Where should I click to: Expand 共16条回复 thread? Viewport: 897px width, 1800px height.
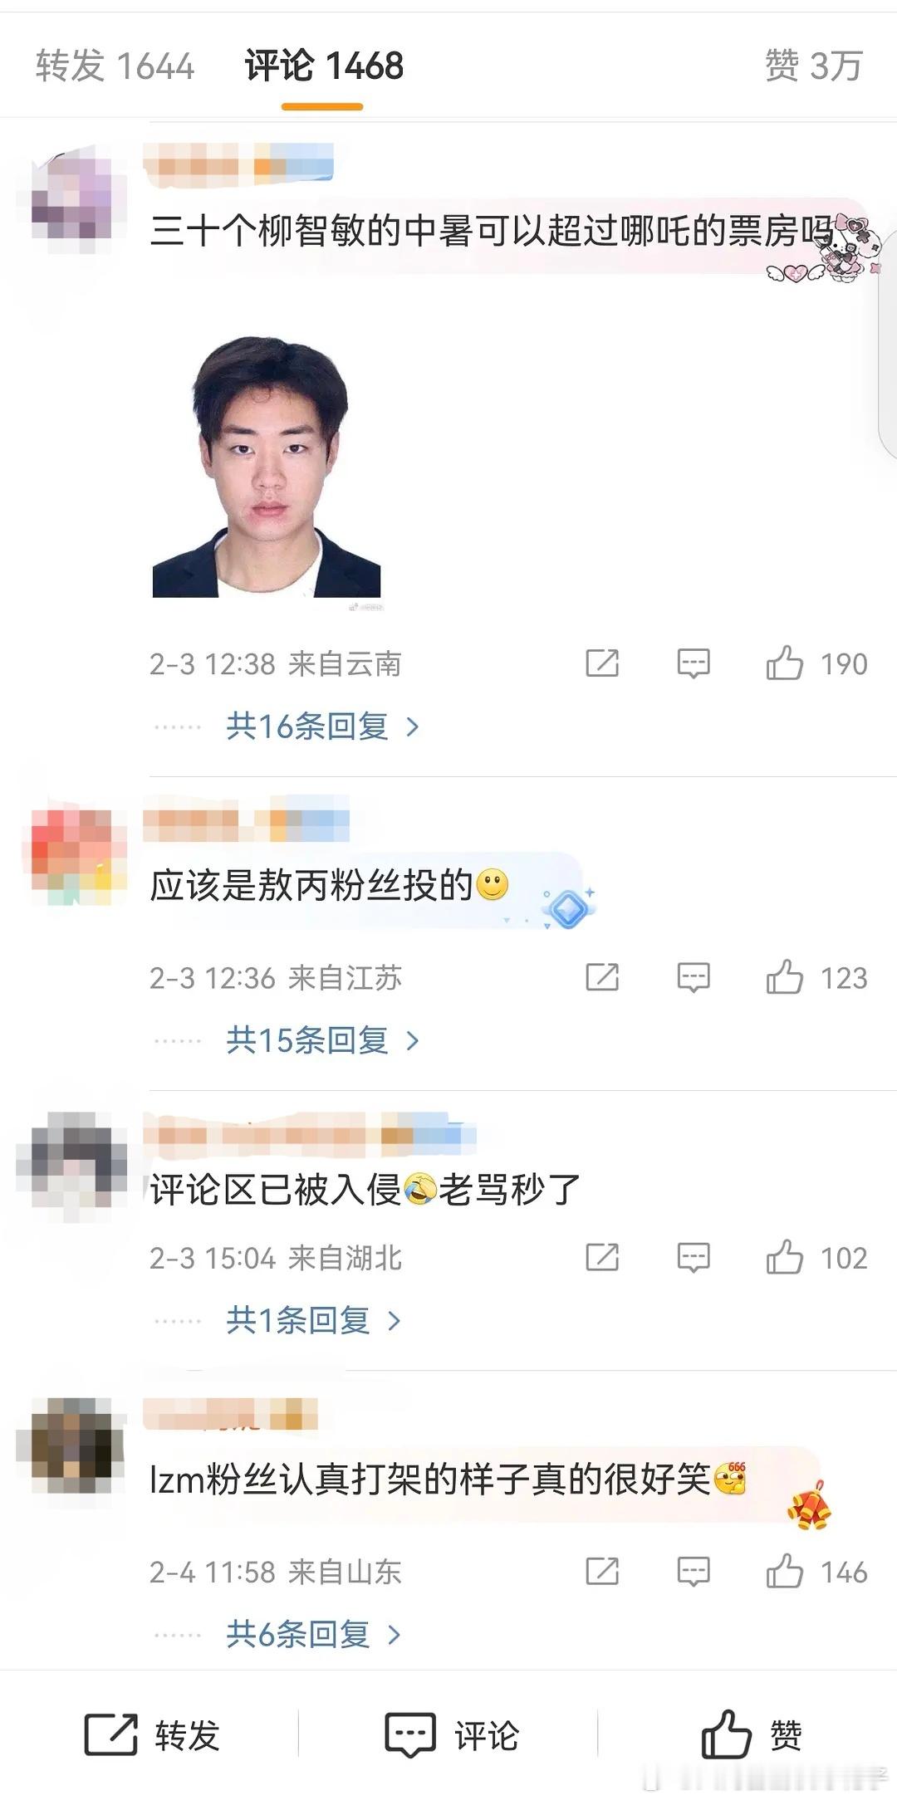click(322, 726)
